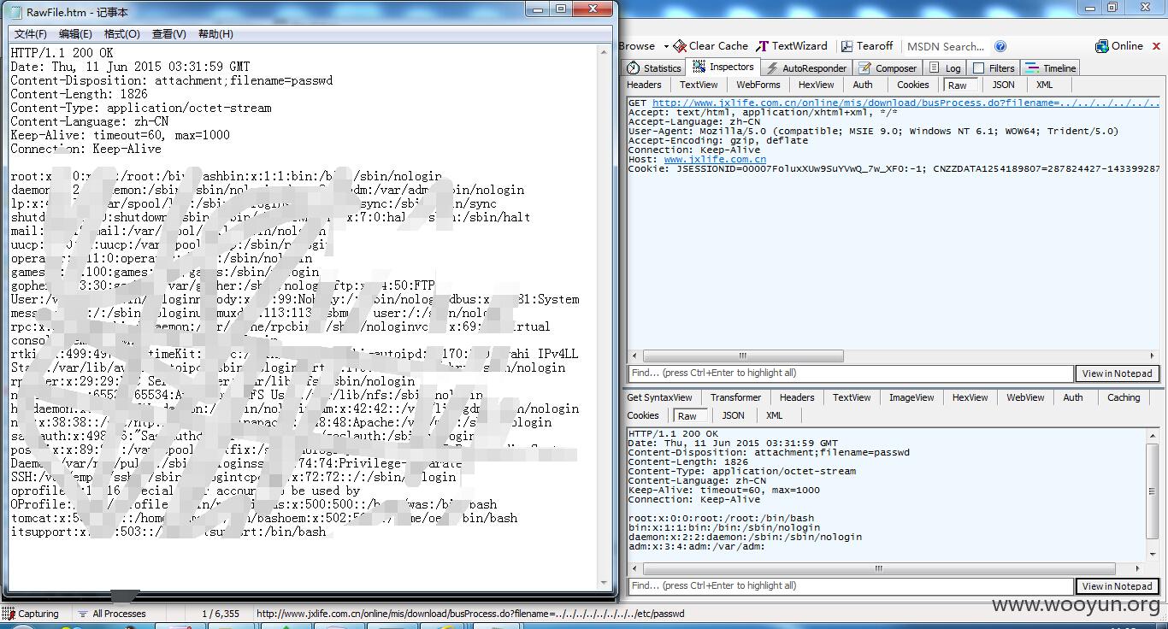The image size is (1168, 629).
Task: Click the response pane horizontal scrollbar
Action: (877, 568)
